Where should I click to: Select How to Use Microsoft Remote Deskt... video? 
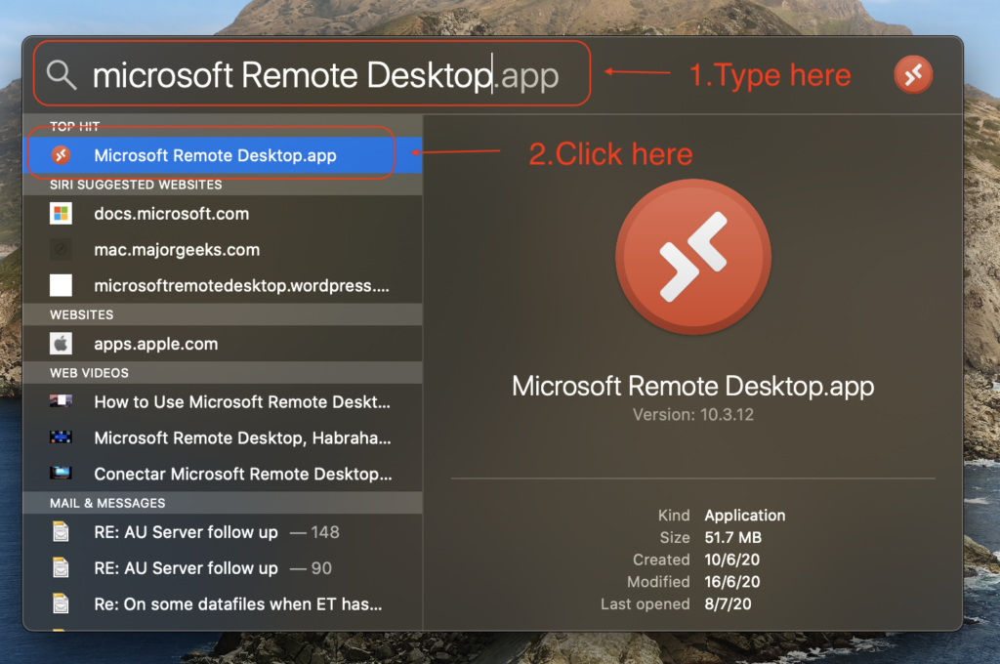click(x=223, y=402)
